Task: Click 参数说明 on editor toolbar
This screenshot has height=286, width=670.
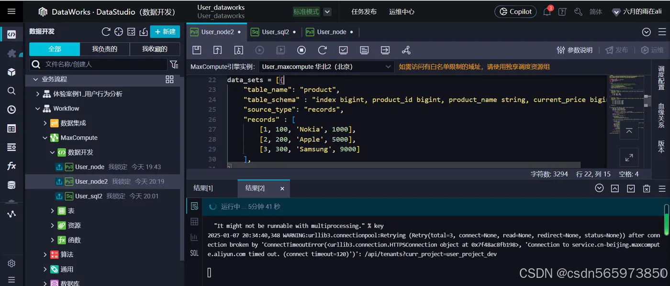Action: (575, 50)
